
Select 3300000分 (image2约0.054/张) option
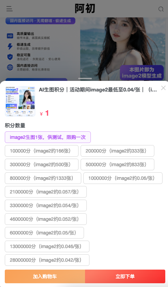click(46, 205)
